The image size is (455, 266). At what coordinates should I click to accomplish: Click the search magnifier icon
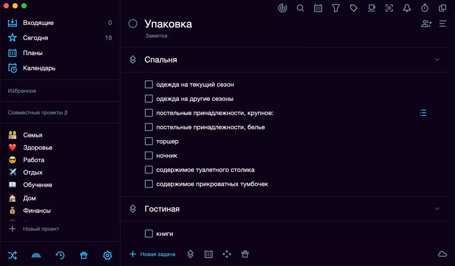click(x=301, y=8)
